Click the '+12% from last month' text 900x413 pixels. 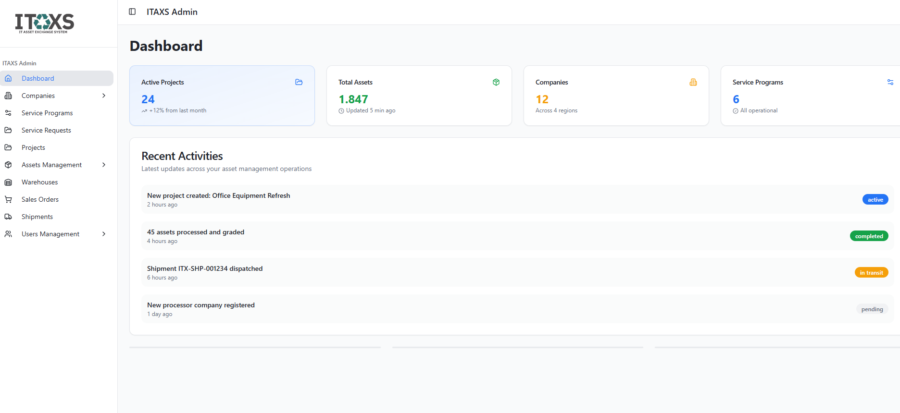coord(178,110)
